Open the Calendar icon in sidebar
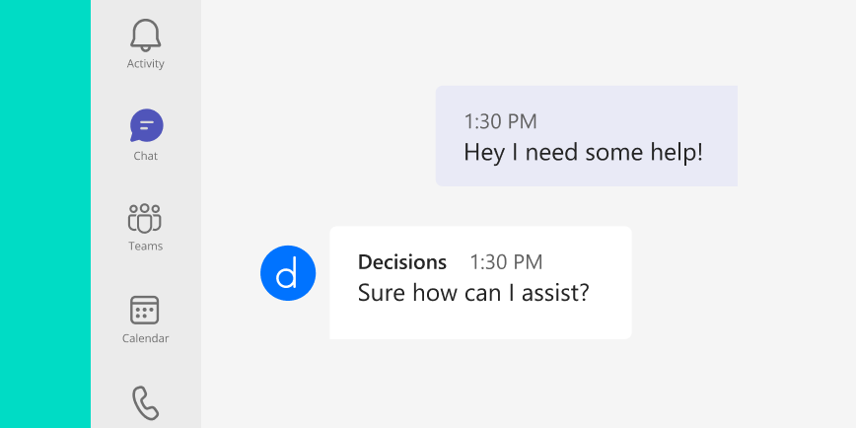Image resolution: width=856 pixels, height=428 pixels. pyautogui.click(x=145, y=310)
